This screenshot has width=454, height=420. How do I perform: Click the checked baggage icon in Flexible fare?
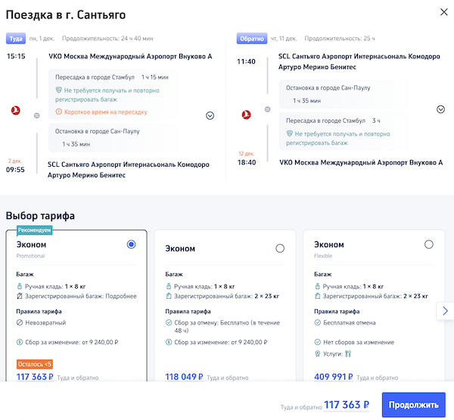318,296
